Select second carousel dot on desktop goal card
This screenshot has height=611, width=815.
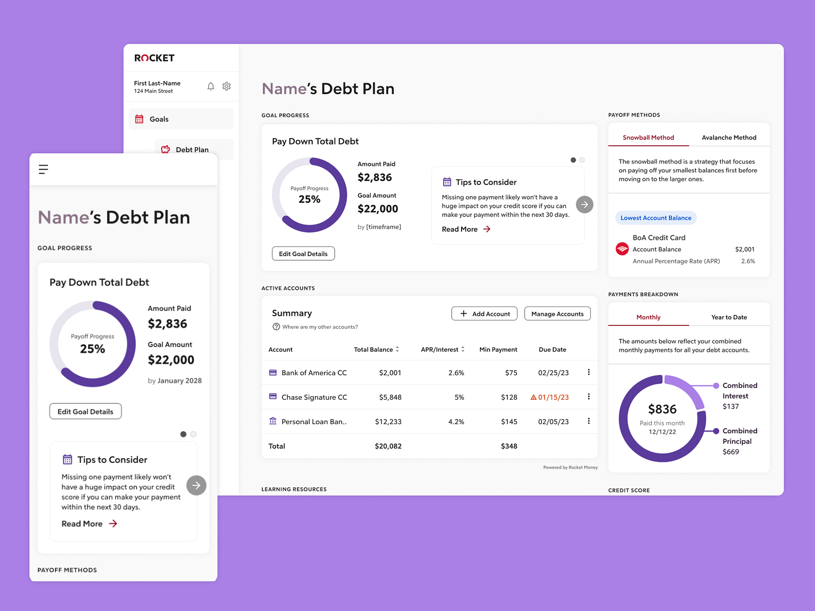(582, 160)
